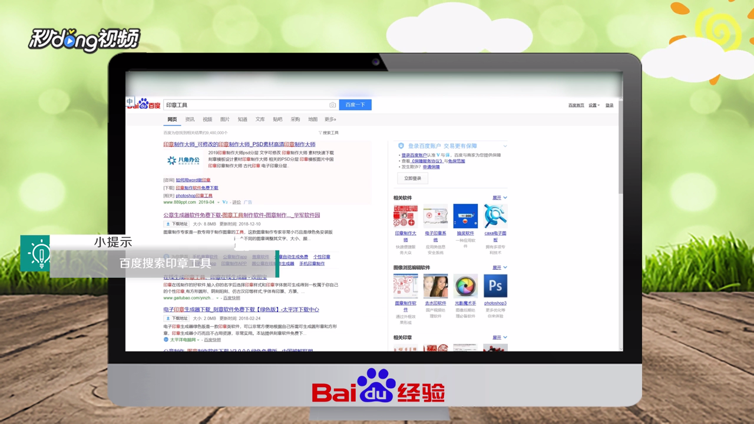Click the 百度一下 search button
The width and height of the screenshot is (754, 424).
[355, 105]
